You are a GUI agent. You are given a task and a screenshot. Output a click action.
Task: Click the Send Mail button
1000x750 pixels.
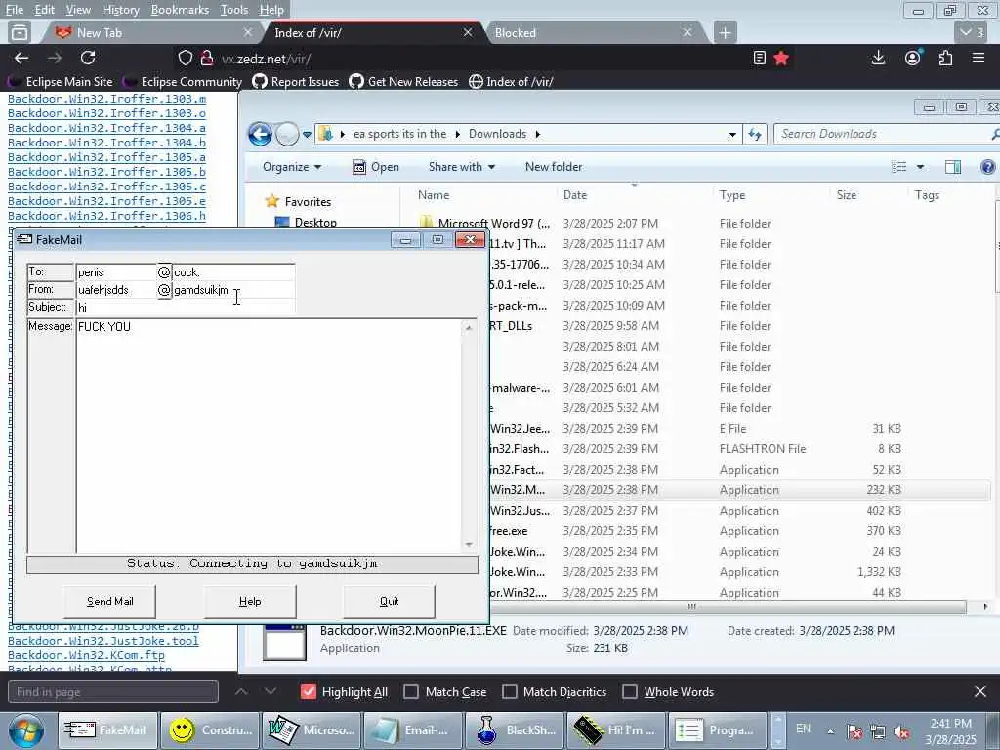coord(109,602)
